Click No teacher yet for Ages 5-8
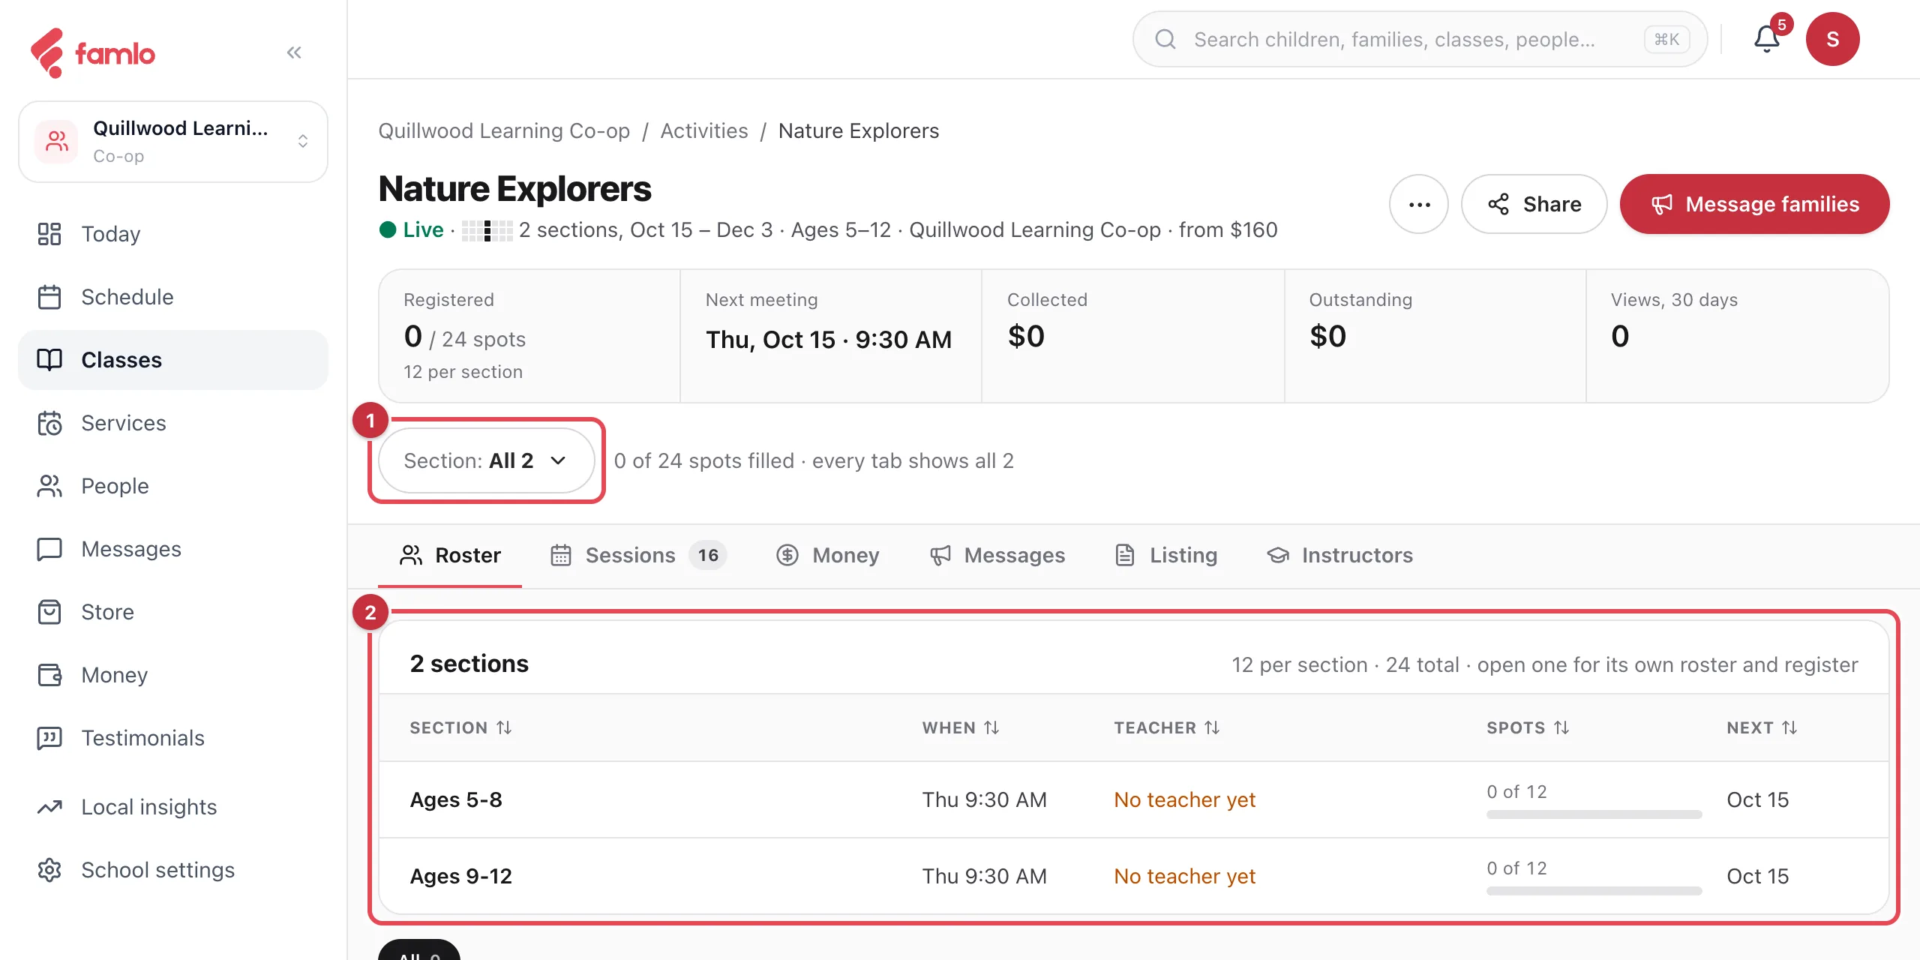The width and height of the screenshot is (1920, 960). pos(1184,799)
